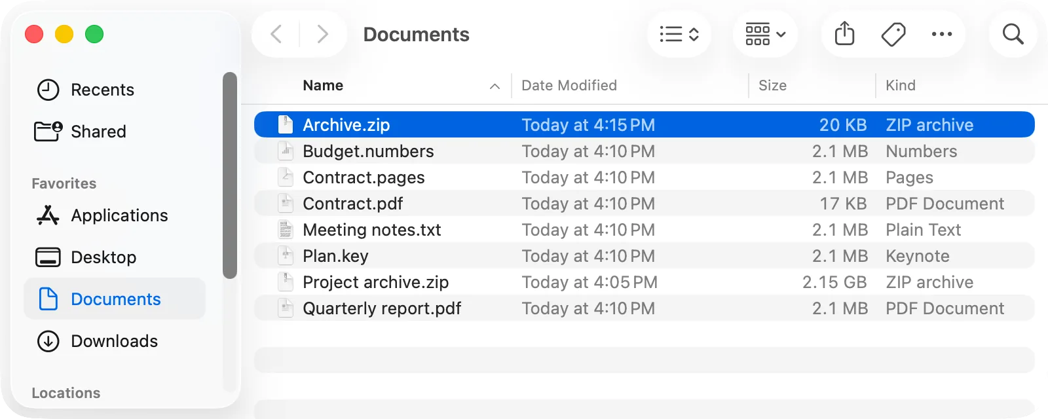This screenshot has width=1048, height=419.
Task: Click the Locations section header
Action: click(66, 393)
